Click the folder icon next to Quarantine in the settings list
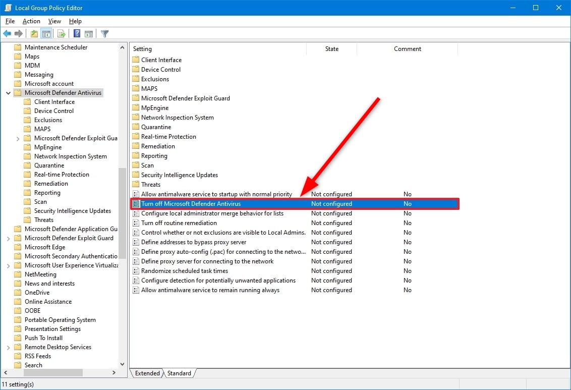This screenshot has height=390, width=571. (x=136, y=127)
